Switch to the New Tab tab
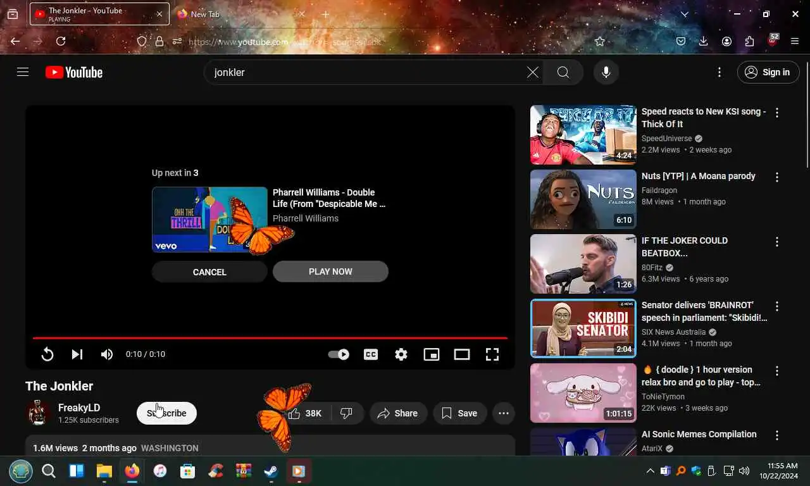This screenshot has width=810, height=486. [x=240, y=14]
